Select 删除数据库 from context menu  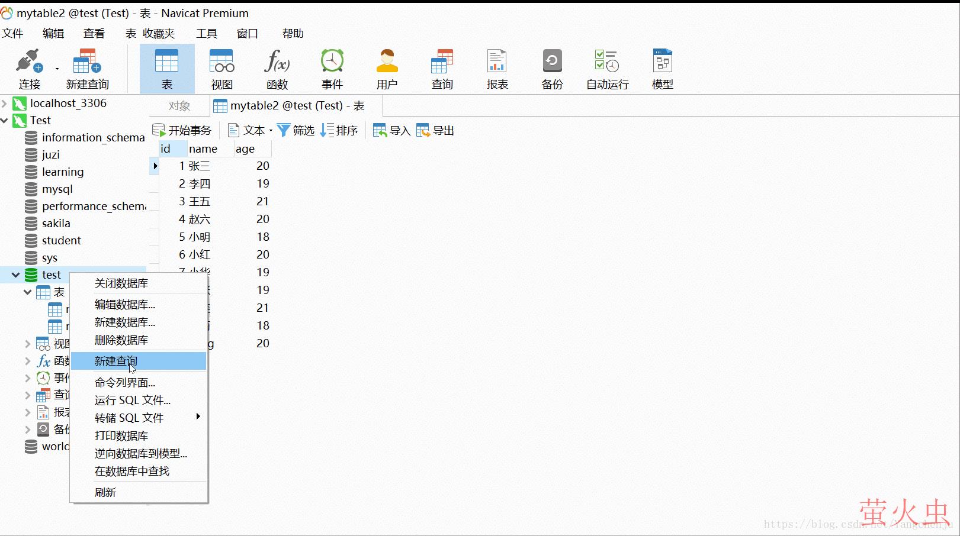coord(121,340)
